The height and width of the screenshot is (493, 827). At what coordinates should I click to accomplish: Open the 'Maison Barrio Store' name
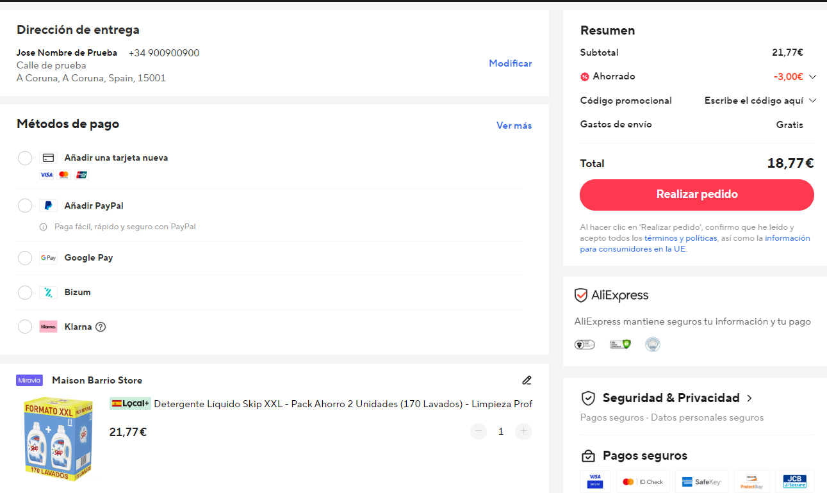click(97, 380)
